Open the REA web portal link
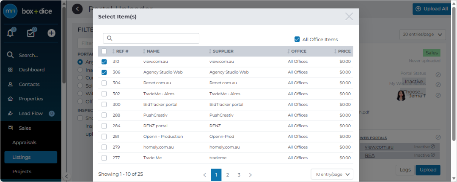 coord(369,155)
